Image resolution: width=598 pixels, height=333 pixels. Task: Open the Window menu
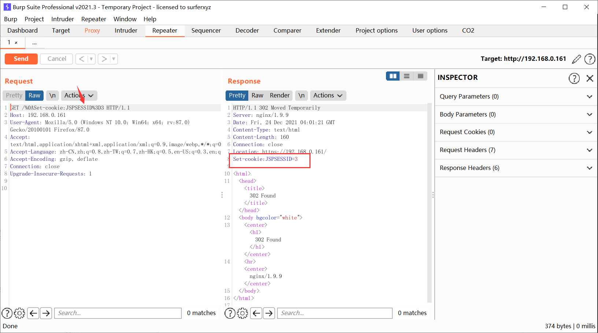click(125, 19)
